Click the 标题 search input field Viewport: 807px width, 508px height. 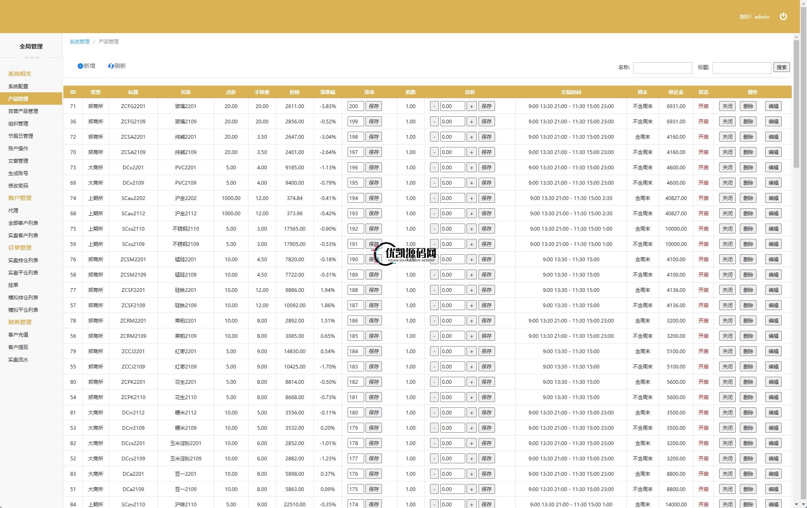[x=742, y=68]
